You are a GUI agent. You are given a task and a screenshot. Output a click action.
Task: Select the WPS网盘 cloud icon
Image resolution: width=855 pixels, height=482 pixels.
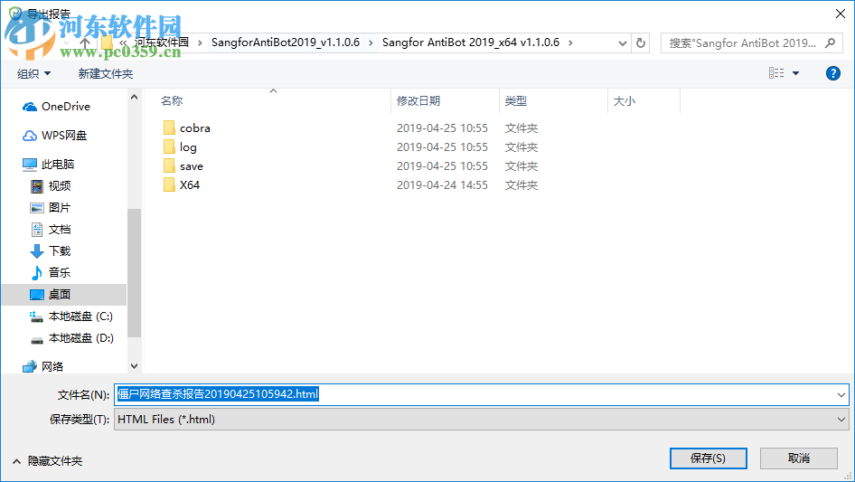pos(30,136)
